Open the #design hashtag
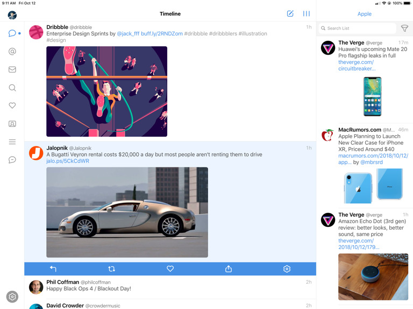The width and height of the screenshot is (413, 309). click(x=56, y=40)
